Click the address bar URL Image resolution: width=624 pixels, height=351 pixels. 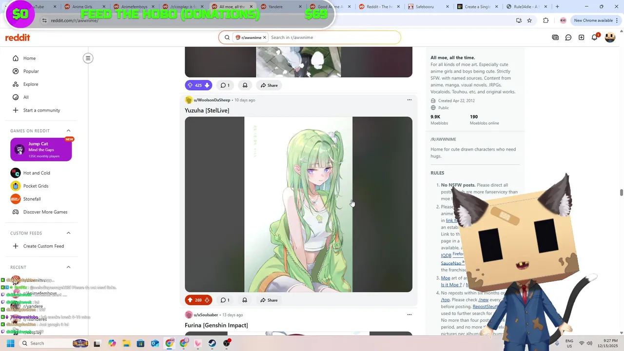click(75, 20)
